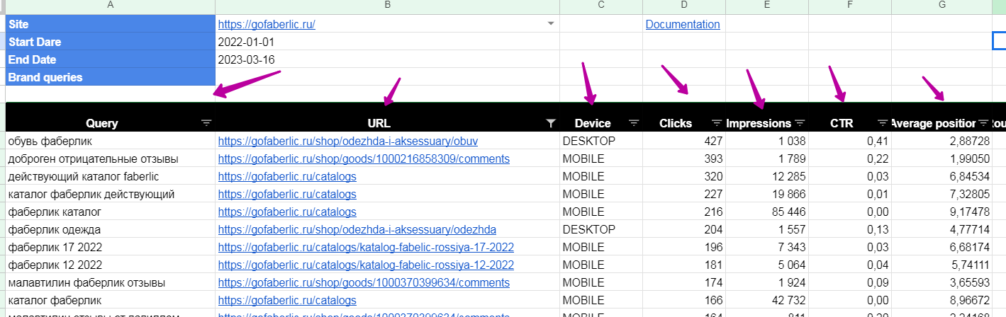Open the katalog-fabelic-rossiya-17-2022 URL link
This screenshot has height=317, width=1006.
click(x=366, y=247)
